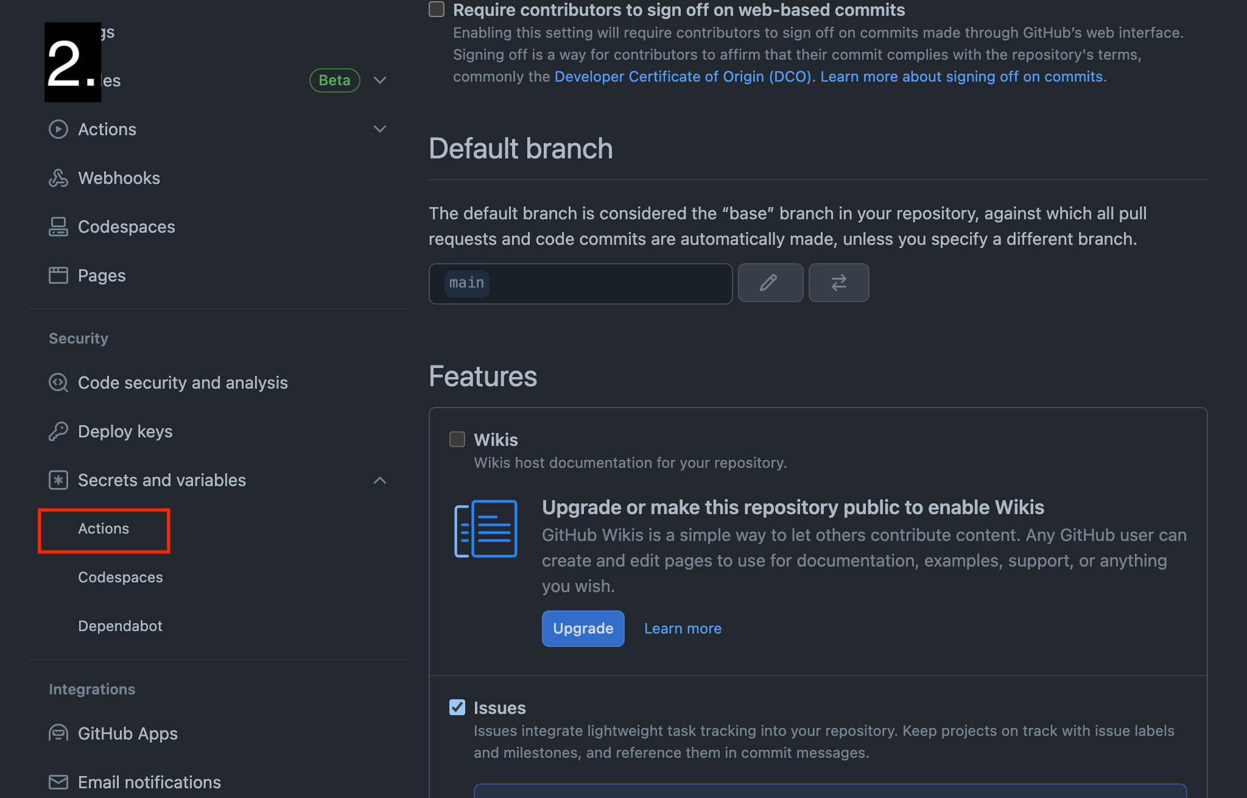Open GitHub Apps integrations page
1247x798 pixels.
128,733
